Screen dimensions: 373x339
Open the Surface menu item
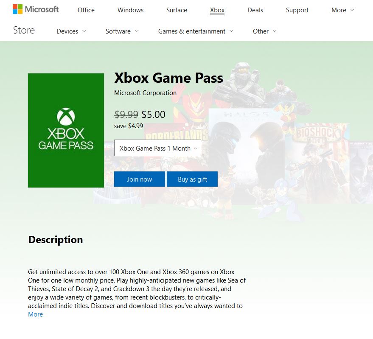tap(177, 10)
